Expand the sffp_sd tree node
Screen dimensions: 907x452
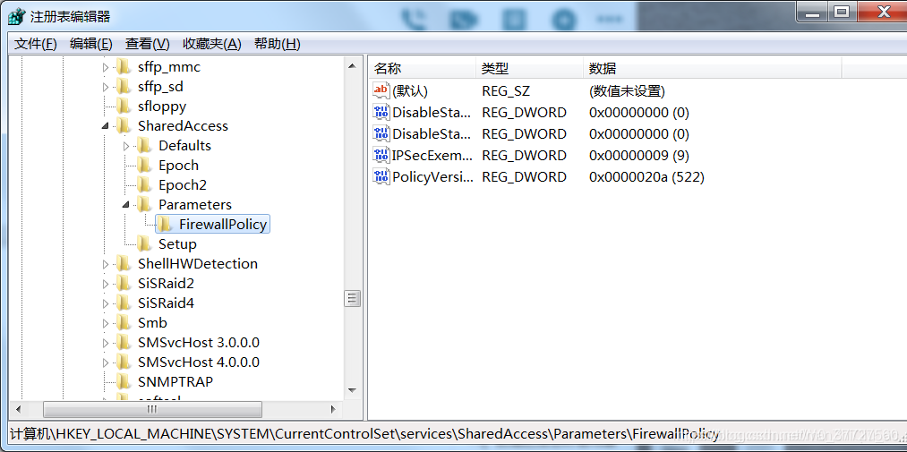coord(106,88)
